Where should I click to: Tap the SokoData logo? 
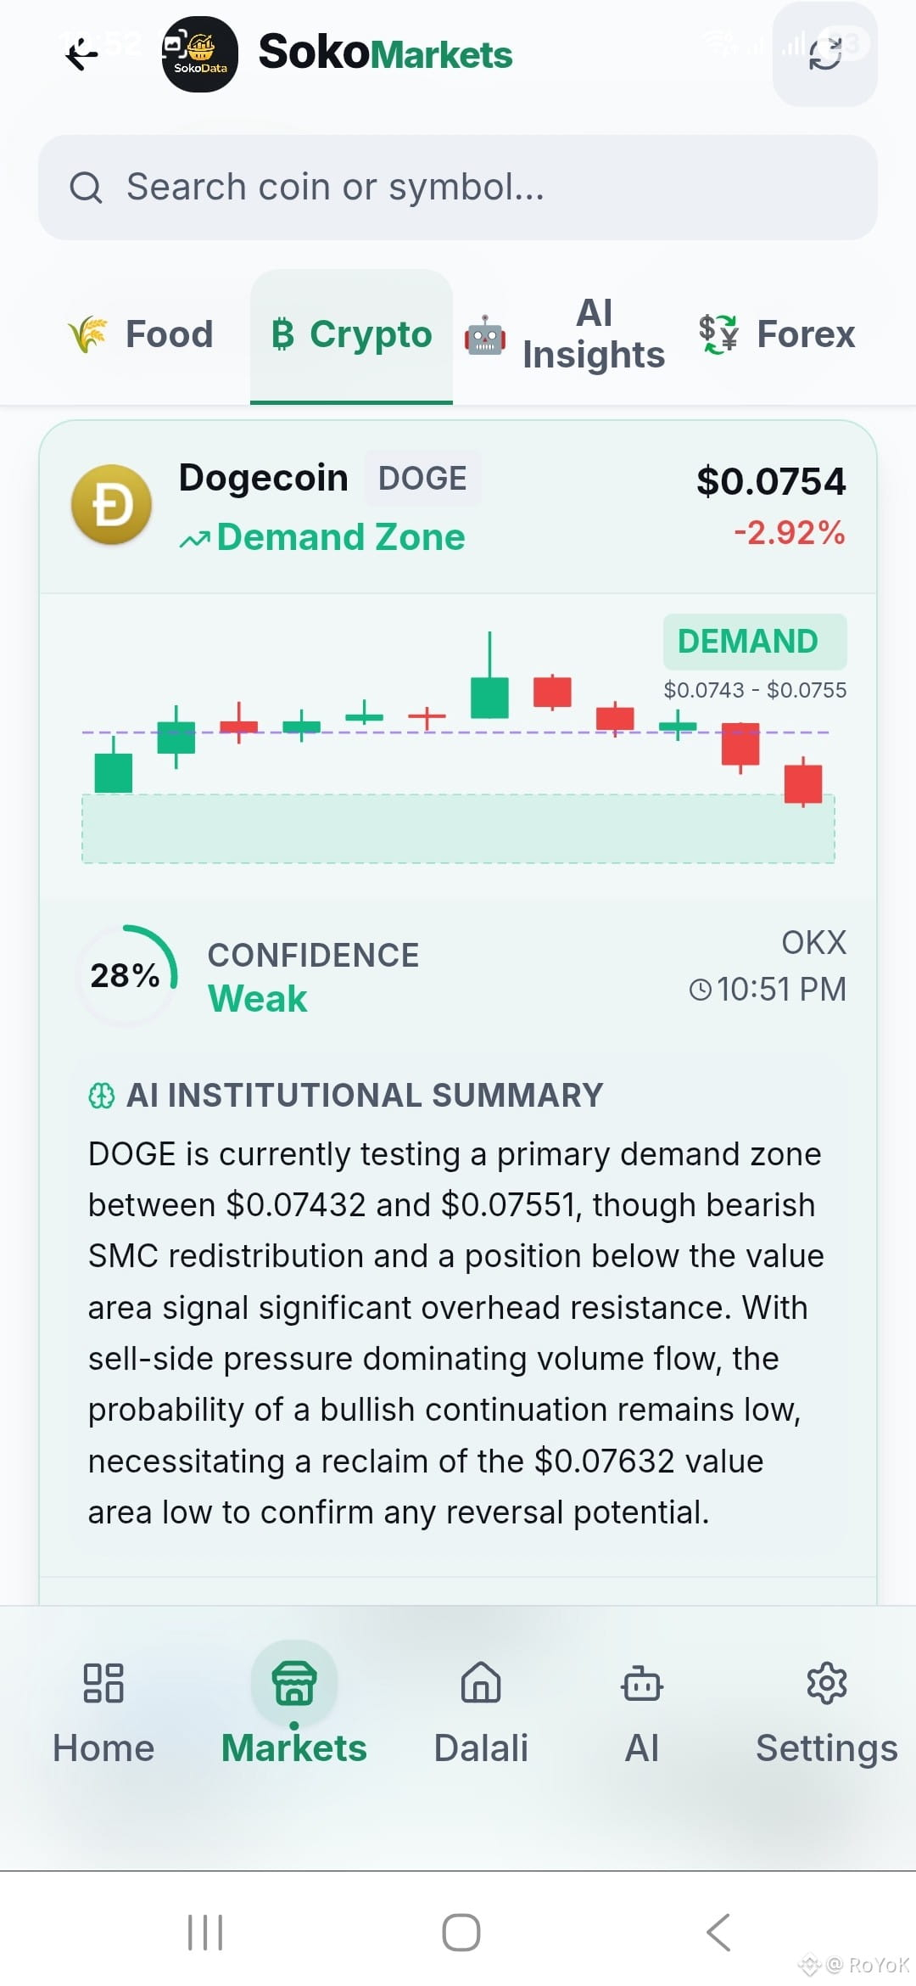200,54
